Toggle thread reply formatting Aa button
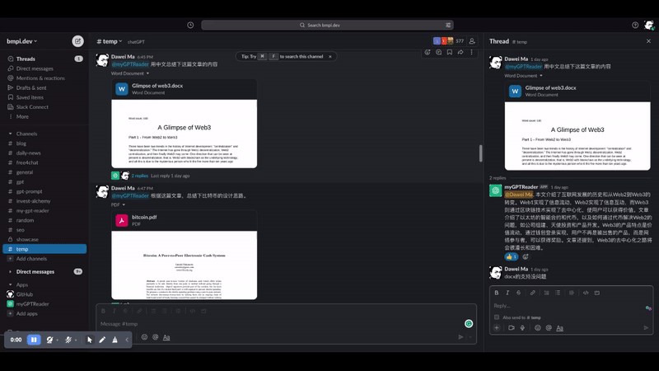 [x=560, y=327]
